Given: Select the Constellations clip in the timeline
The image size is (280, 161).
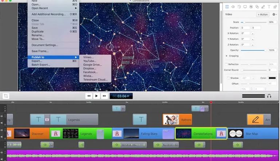Looking at the screenshot, I should (x=201, y=134).
